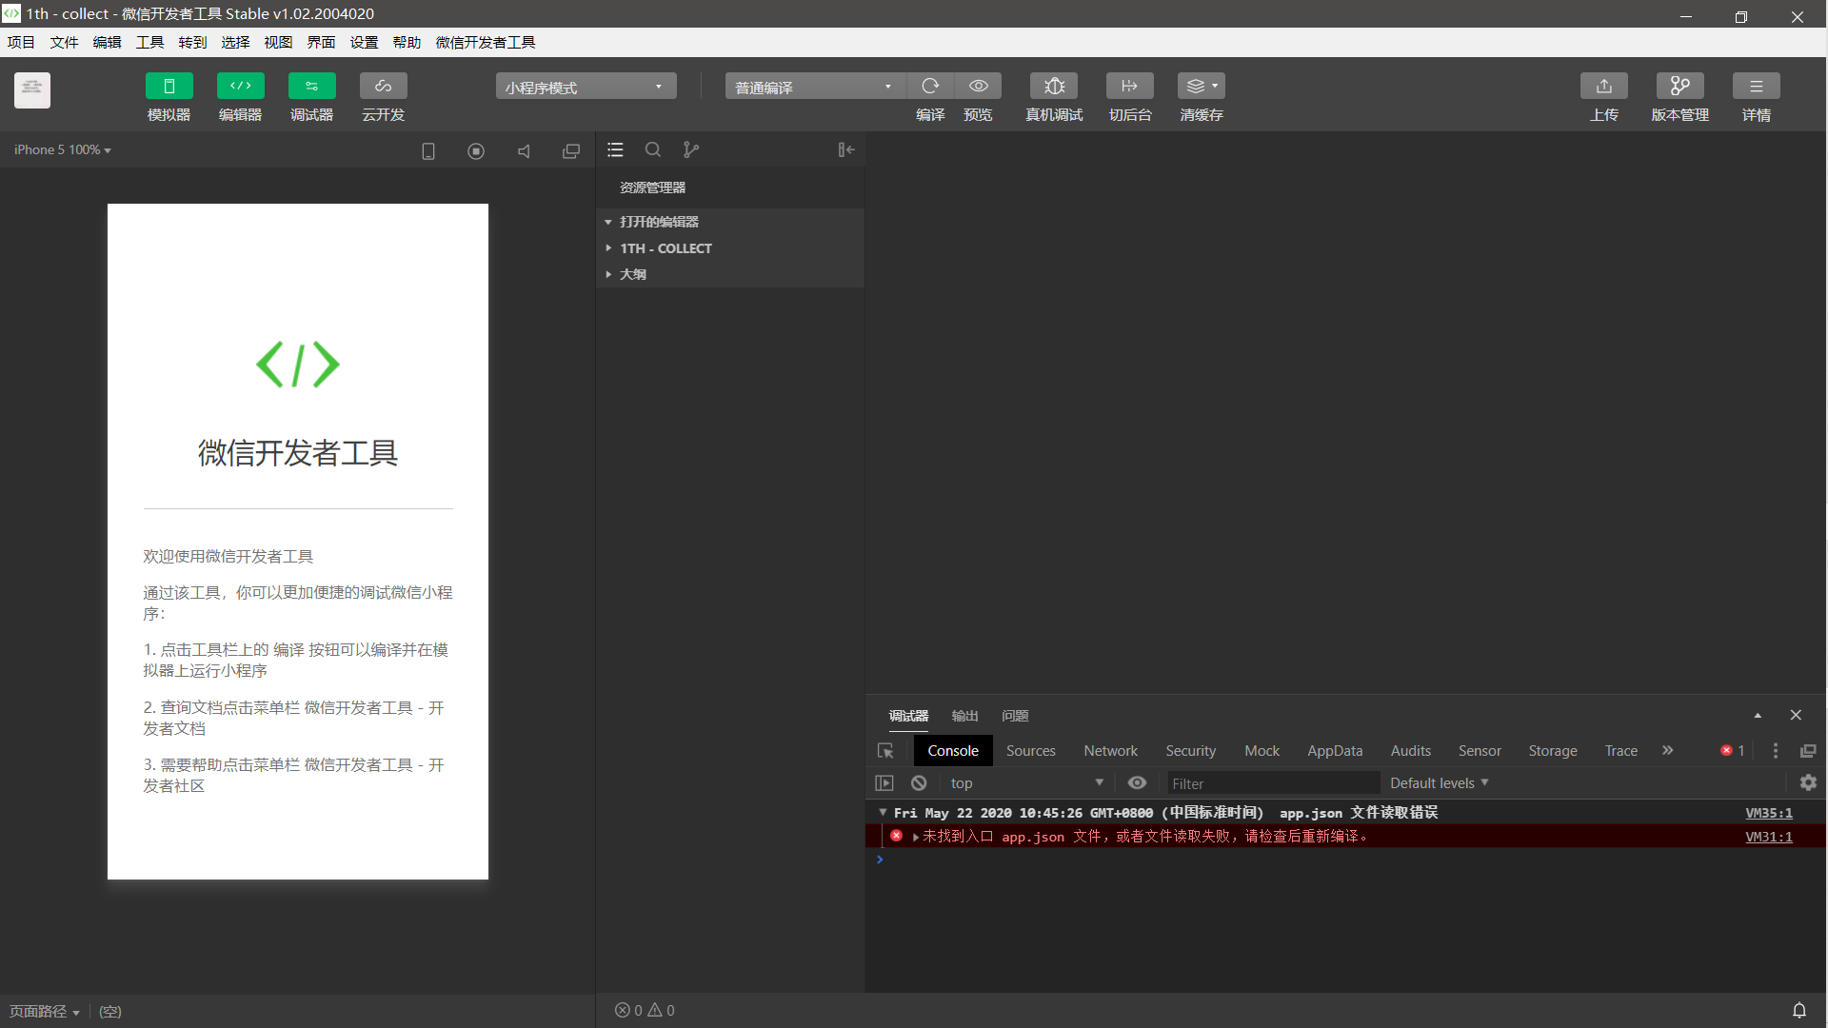Switch to the 问题 problems tab
1828x1028 pixels.
click(x=1015, y=716)
